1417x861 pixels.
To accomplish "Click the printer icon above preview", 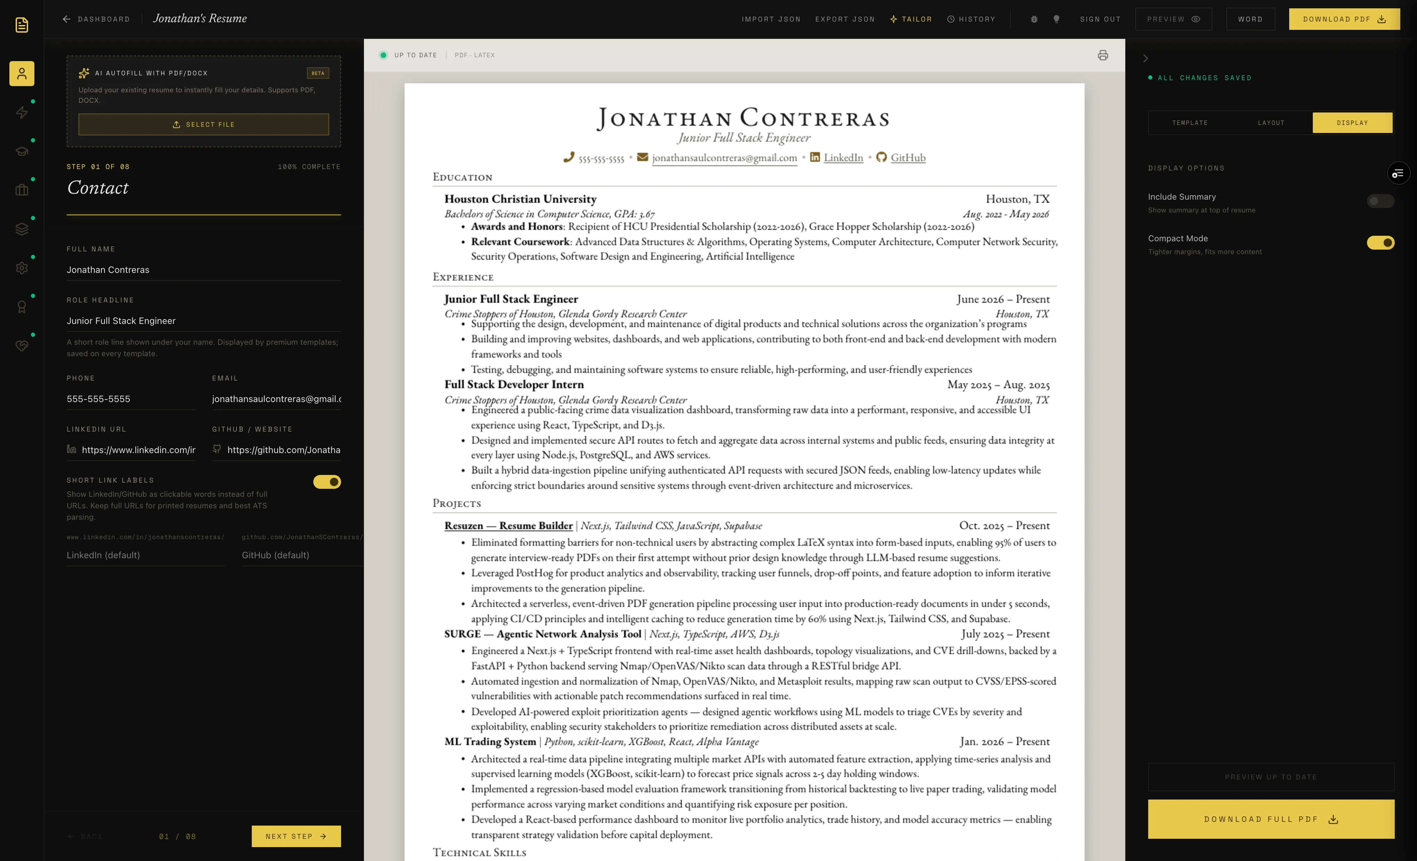I will pyautogui.click(x=1102, y=55).
